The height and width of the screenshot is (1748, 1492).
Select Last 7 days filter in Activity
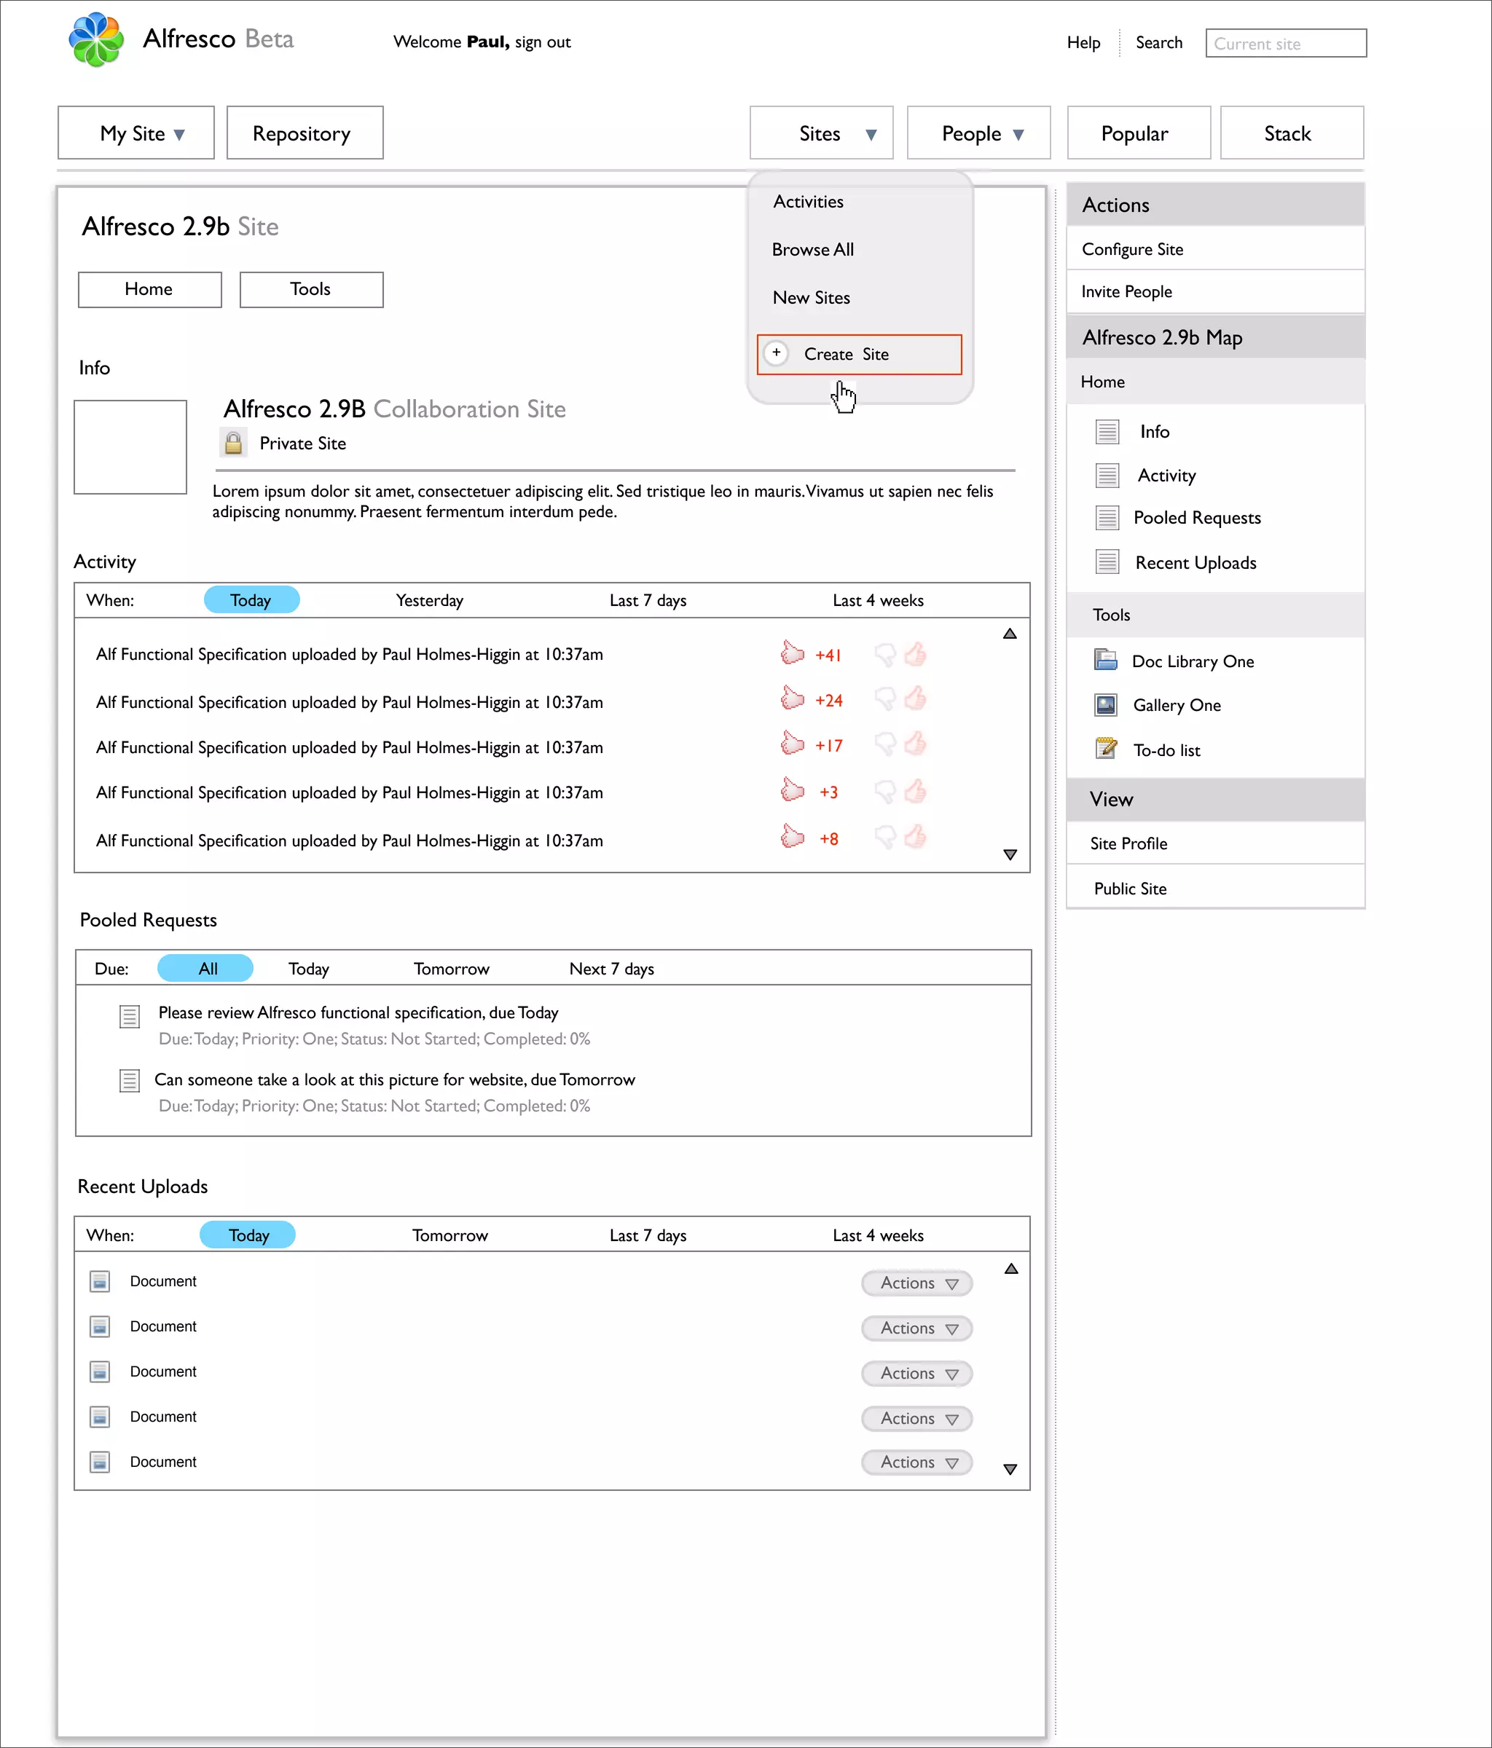point(648,601)
